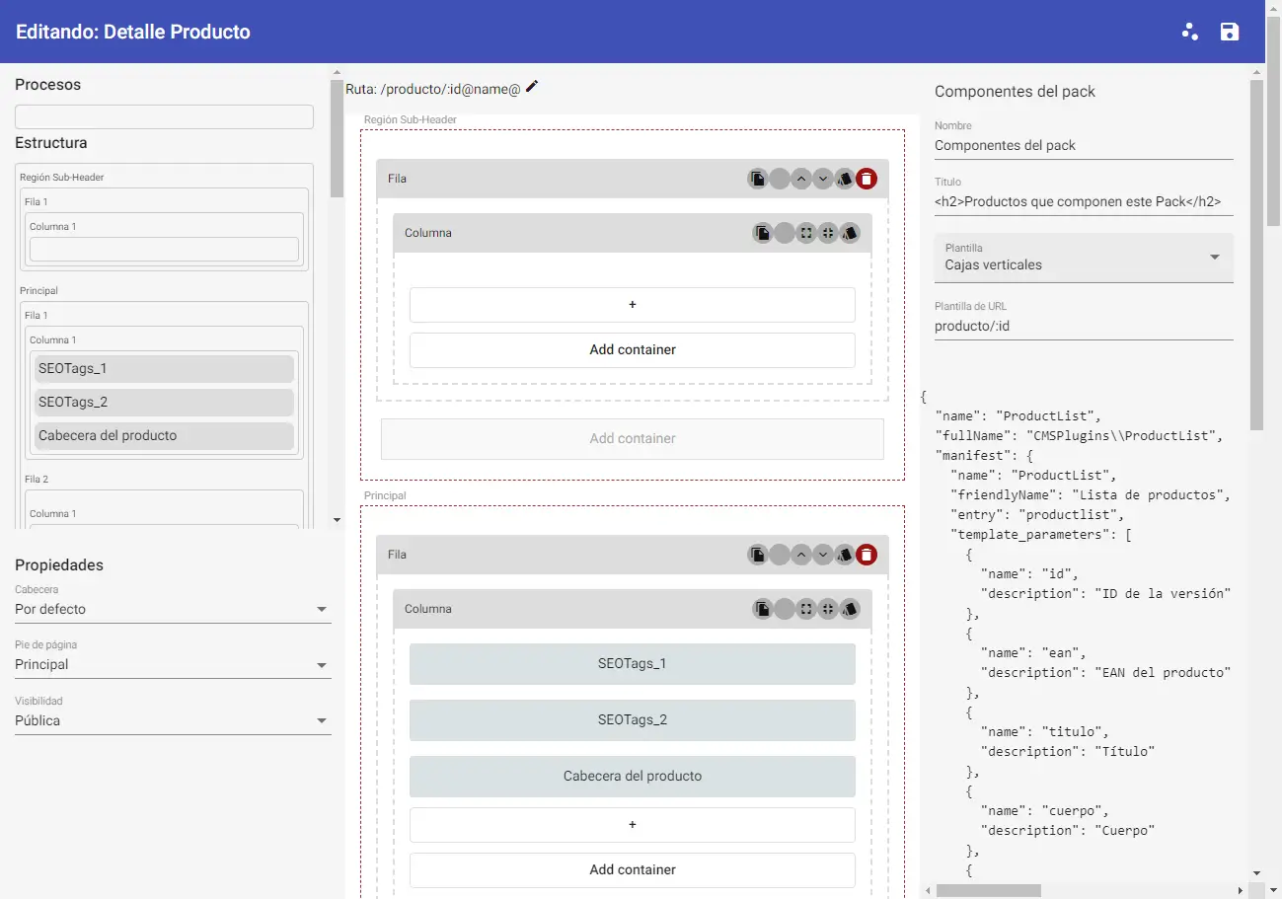Delete the Fila row in Principal region
1282x899 pixels.
pos(866,555)
